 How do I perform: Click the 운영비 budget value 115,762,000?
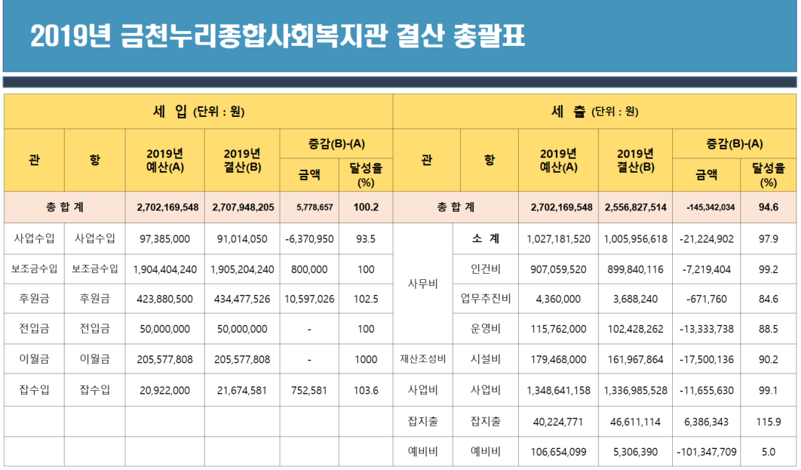point(559,329)
